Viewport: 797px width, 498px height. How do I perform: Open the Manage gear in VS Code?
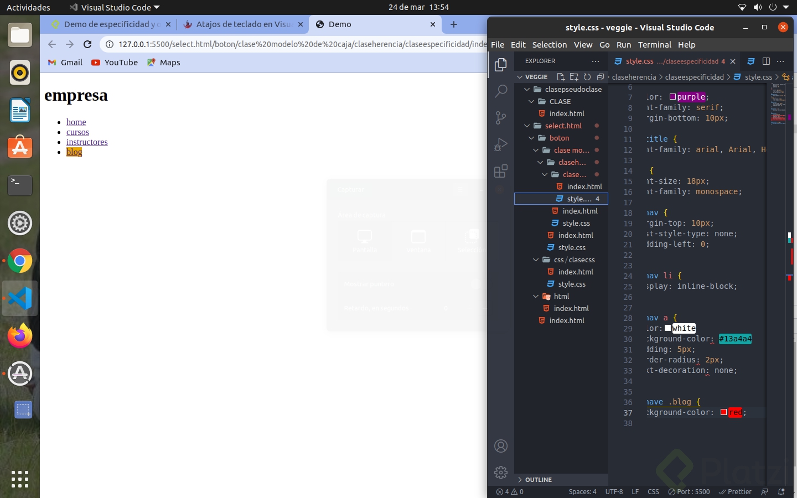click(501, 473)
